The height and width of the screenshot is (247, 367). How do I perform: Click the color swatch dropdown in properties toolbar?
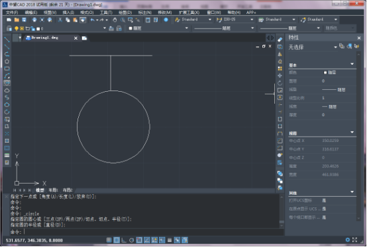(x=158, y=28)
